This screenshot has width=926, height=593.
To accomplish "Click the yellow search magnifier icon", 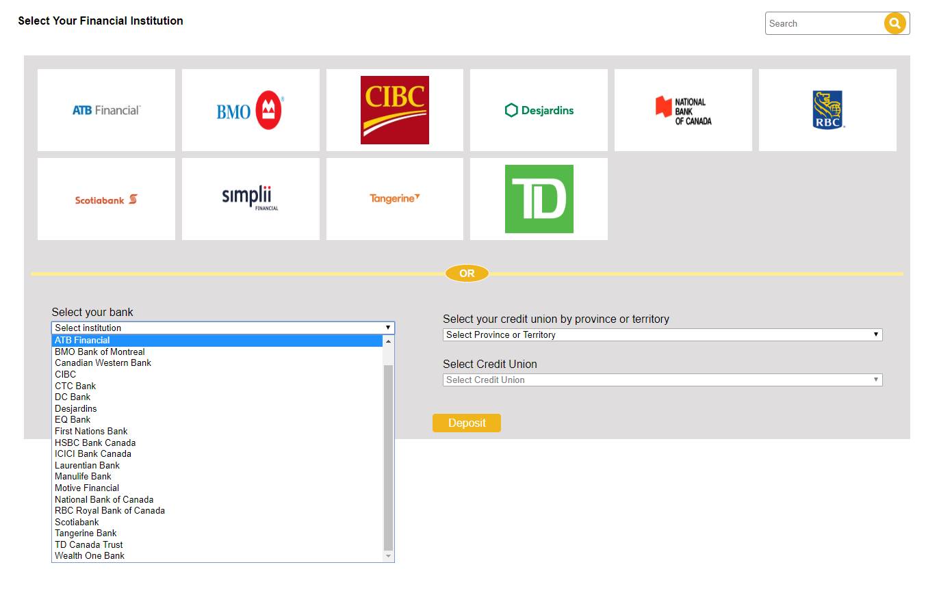I will click(x=895, y=23).
